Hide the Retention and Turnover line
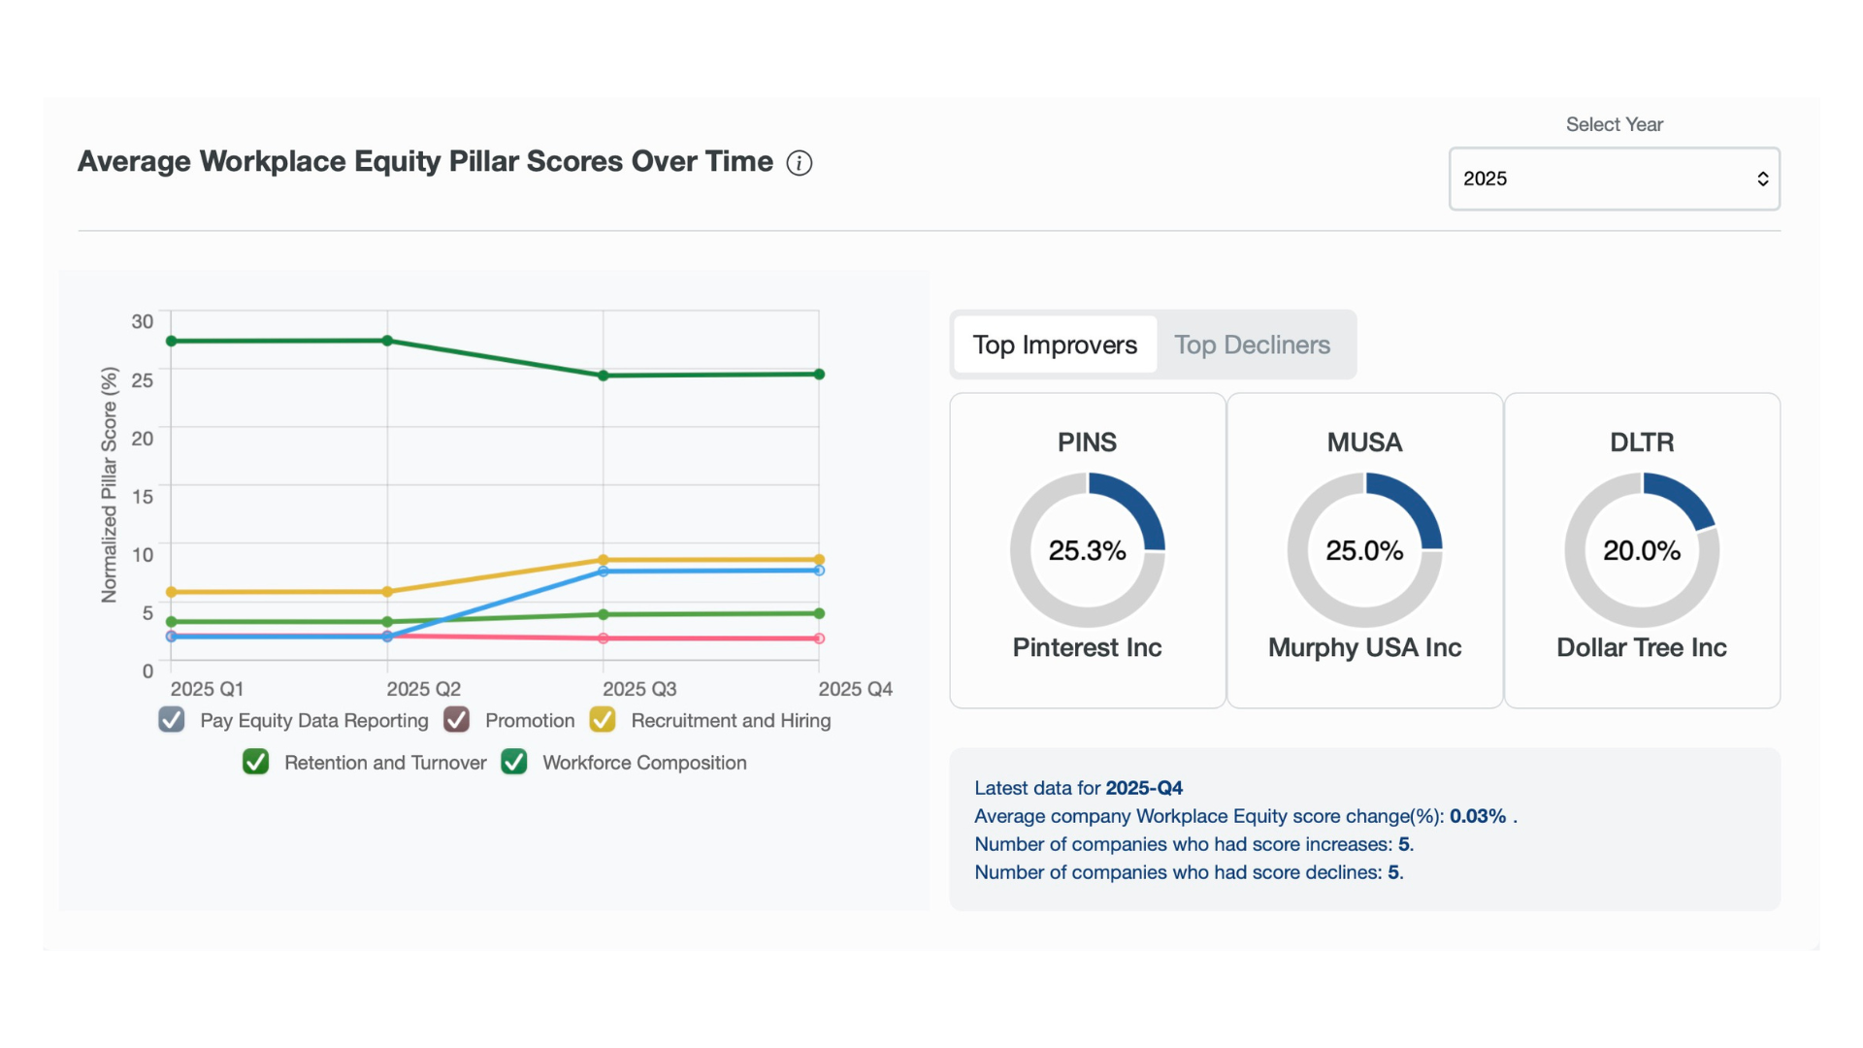Viewport: 1863px width, 1048px height. point(256,762)
